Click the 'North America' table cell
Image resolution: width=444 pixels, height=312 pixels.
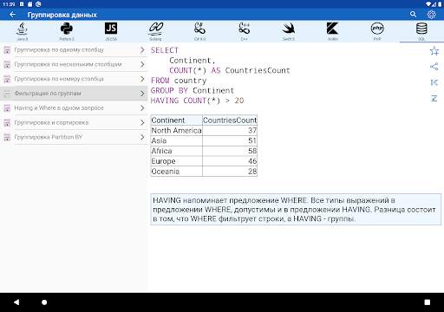(176, 131)
